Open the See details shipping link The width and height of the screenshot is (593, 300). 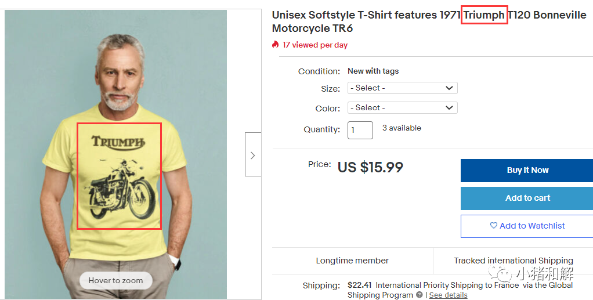[448, 295]
